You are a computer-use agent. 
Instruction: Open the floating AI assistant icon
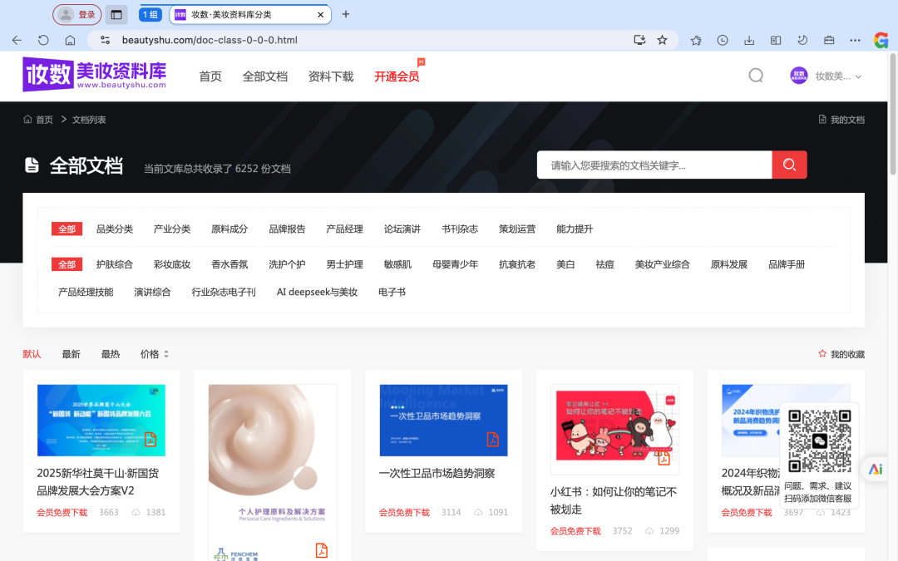tap(875, 469)
